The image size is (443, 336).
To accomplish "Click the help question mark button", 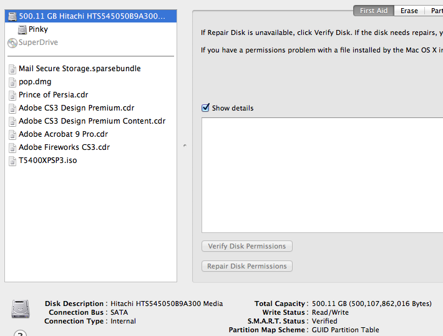I will coord(20,333).
